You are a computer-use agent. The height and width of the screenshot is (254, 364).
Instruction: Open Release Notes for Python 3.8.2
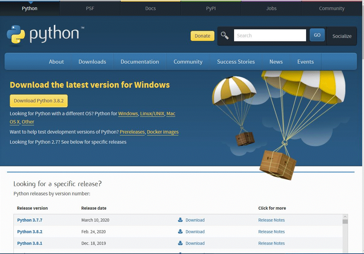(x=271, y=232)
